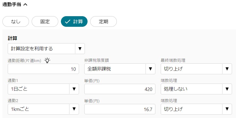Open the 非課税限度額 dropdown showing 全額非課税
This screenshot has height=118, width=236.
coord(120,69)
